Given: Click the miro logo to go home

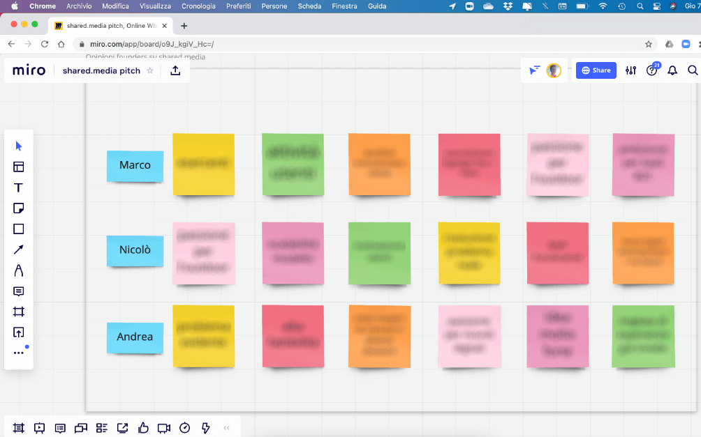Looking at the screenshot, I should pyautogui.click(x=29, y=70).
